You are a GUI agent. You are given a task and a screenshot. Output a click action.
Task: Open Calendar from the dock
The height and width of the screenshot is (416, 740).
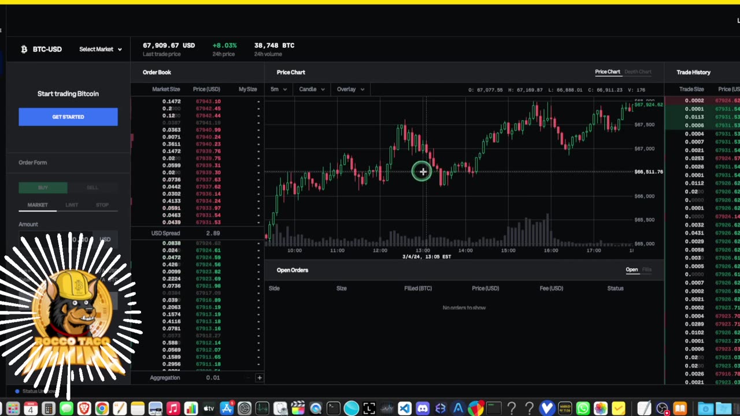tap(31, 408)
